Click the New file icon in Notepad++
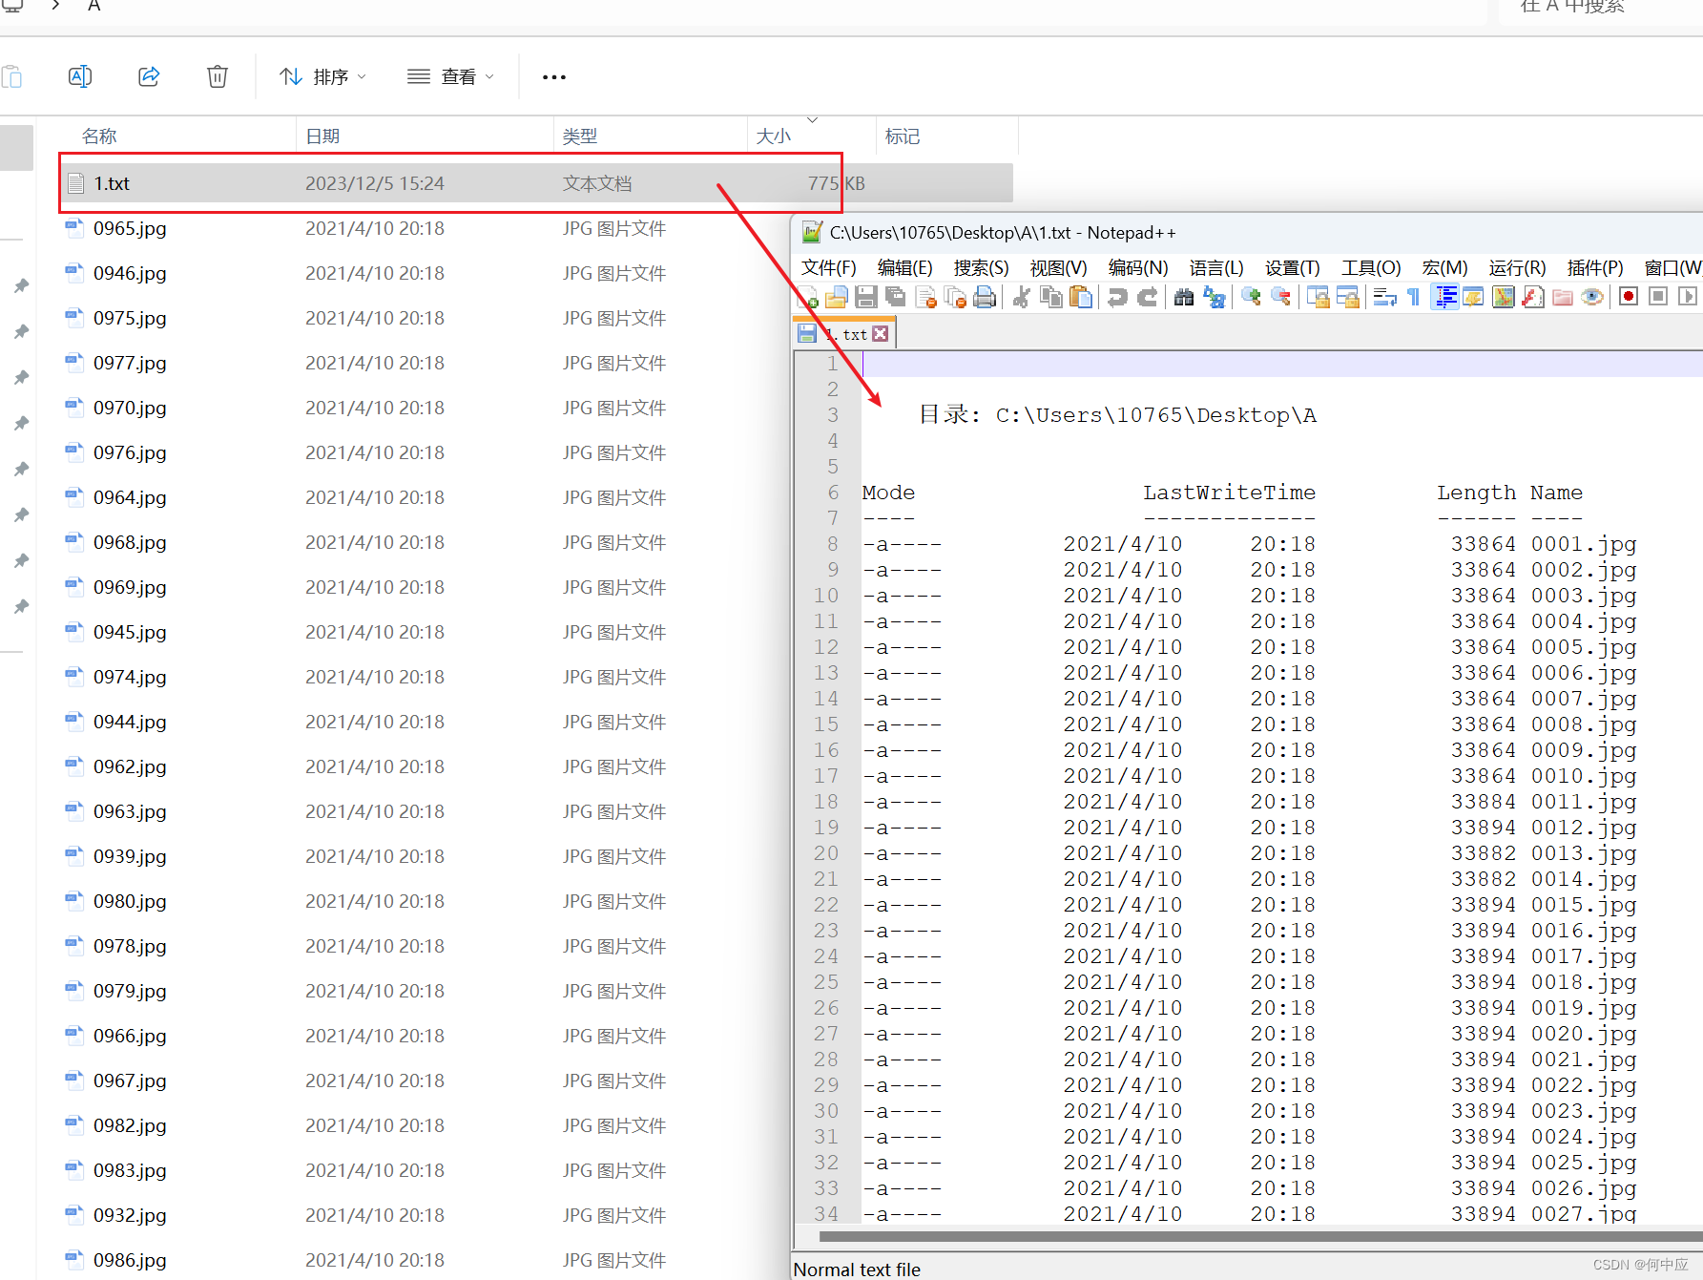This screenshot has width=1703, height=1280. coord(808,298)
